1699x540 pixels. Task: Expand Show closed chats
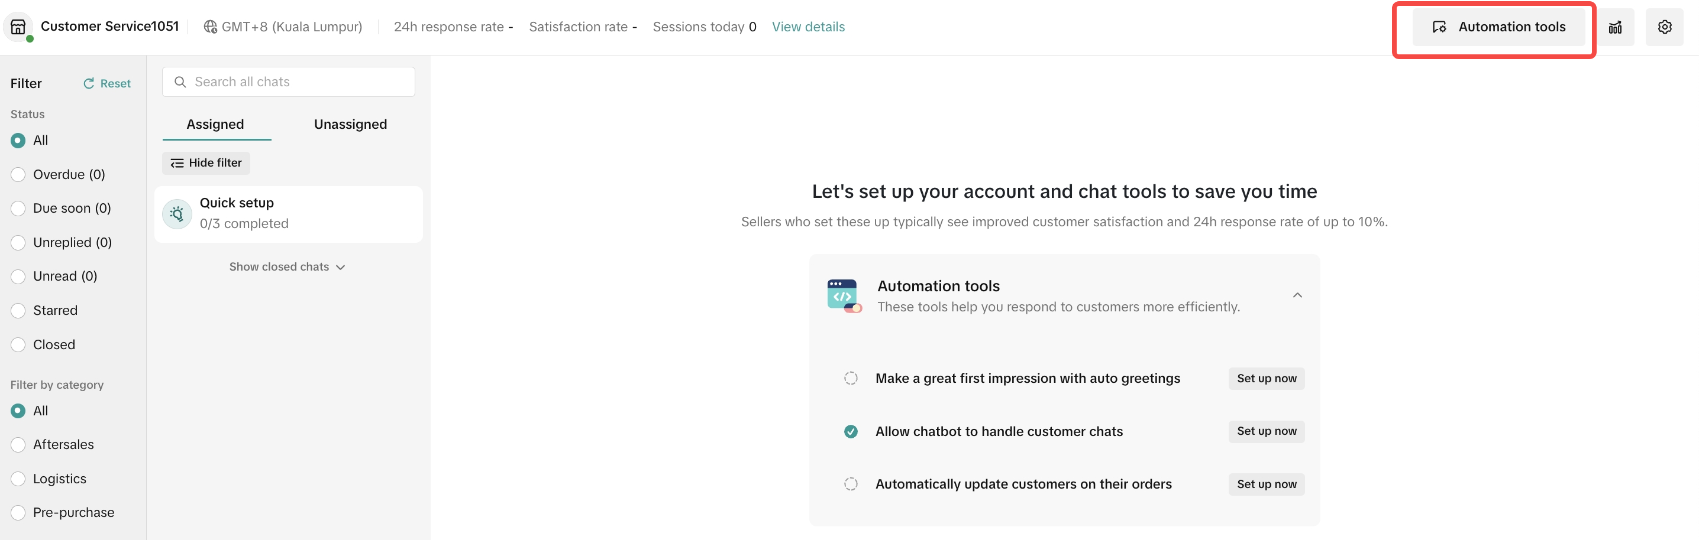click(287, 266)
